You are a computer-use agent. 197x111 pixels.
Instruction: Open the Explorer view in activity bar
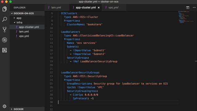[x=5, y=9]
